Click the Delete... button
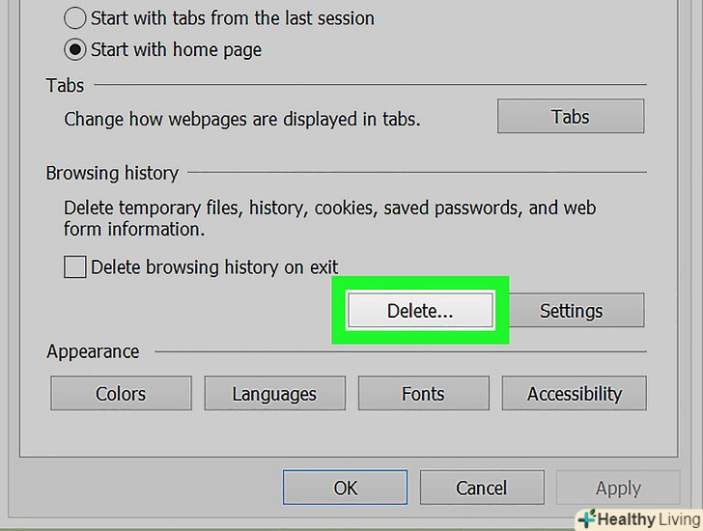Image resolution: width=703 pixels, height=531 pixels. [x=420, y=311]
